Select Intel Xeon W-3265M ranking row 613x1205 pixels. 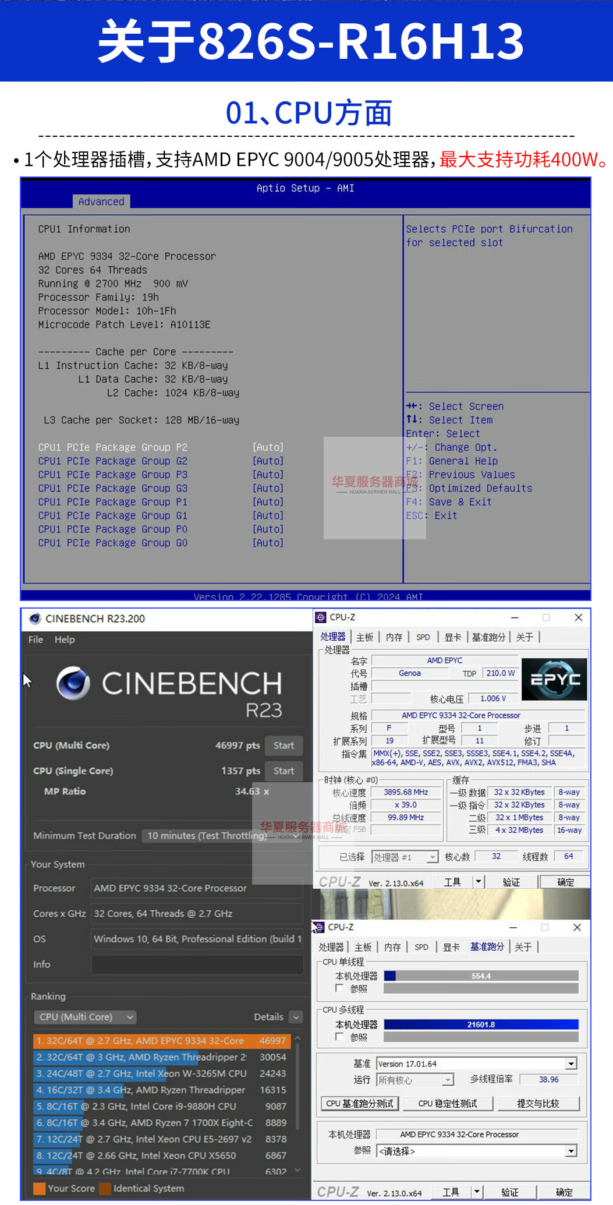162,1073
